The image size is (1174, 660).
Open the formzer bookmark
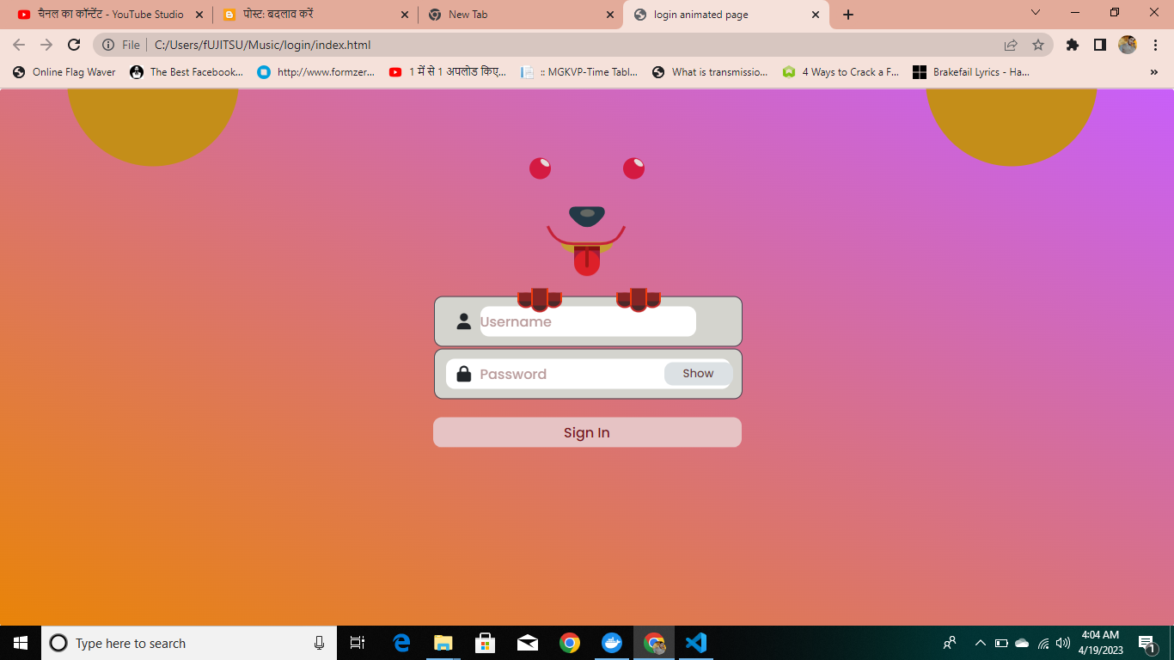click(x=316, y=72)
